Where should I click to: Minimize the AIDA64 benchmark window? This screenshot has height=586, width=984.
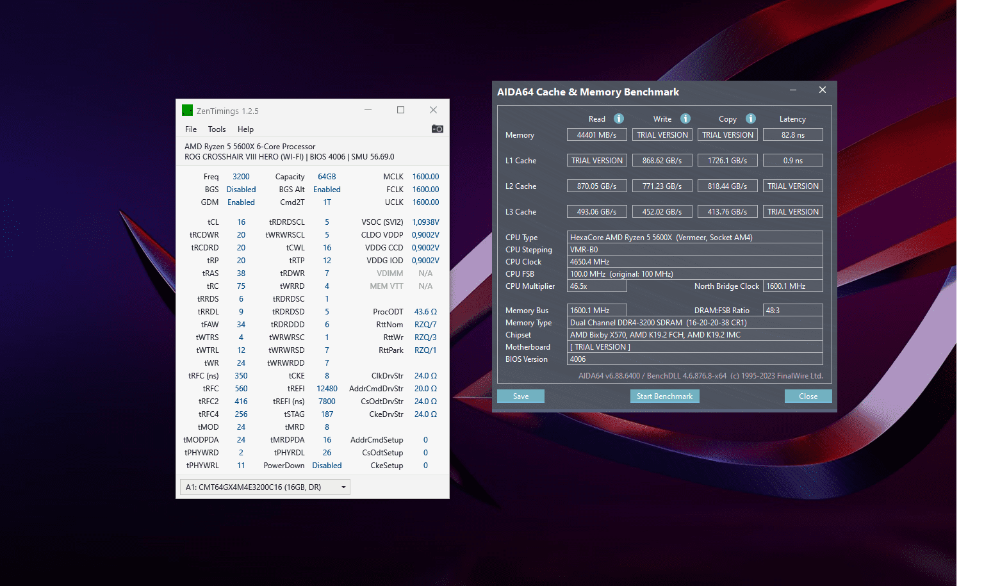[793, 90]
